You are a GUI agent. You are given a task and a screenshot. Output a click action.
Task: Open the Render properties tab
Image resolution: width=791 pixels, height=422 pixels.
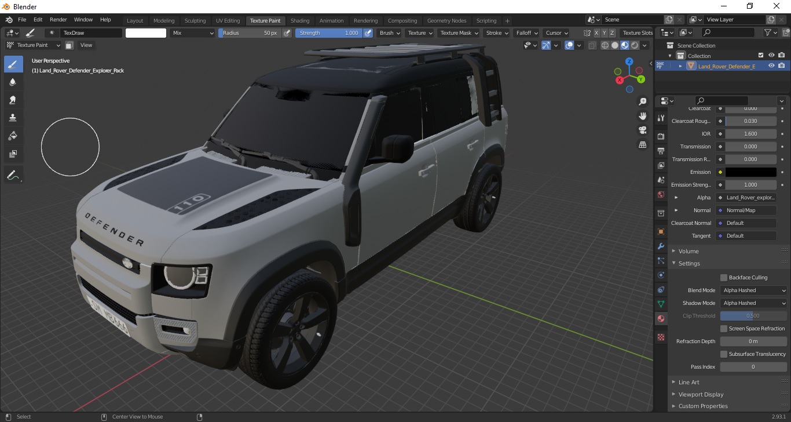661,136
